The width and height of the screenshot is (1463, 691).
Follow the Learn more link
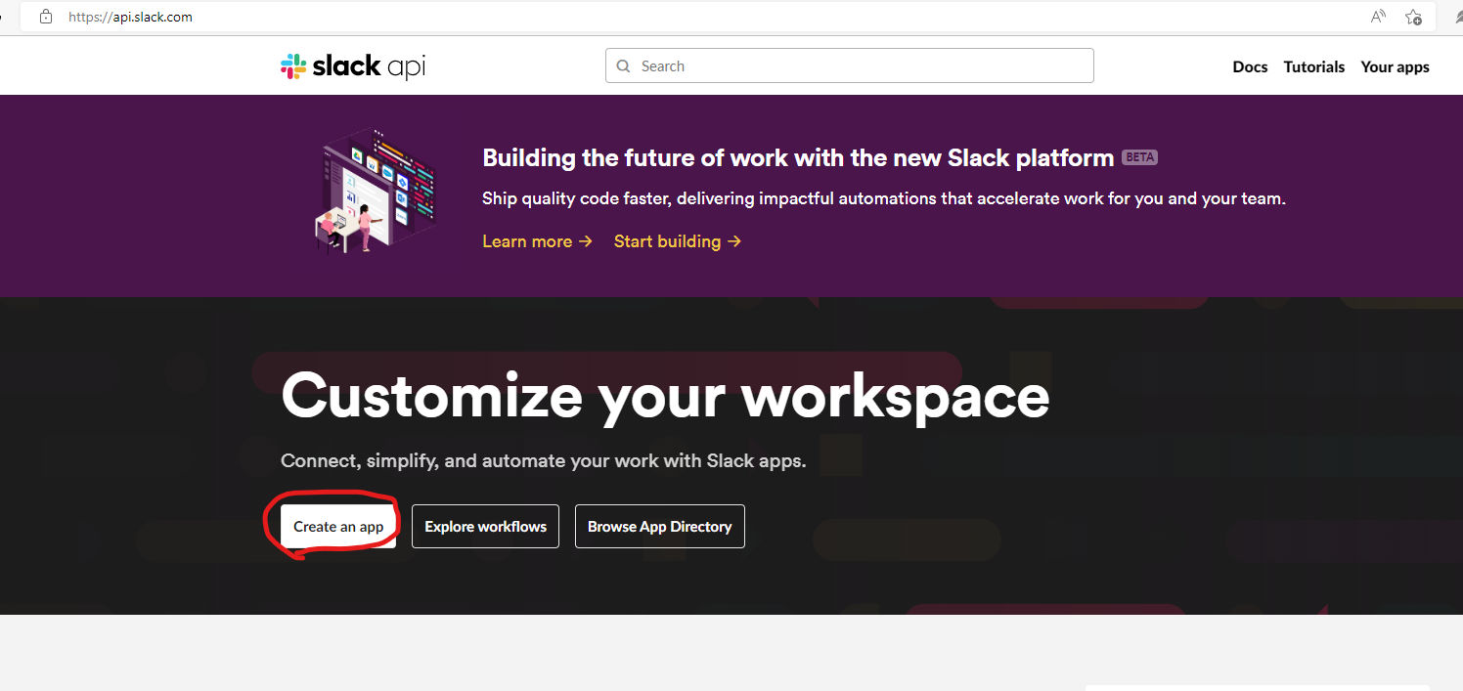537,241
